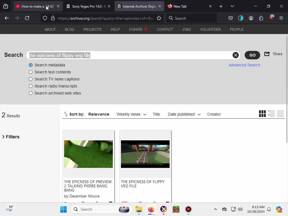Viewport: 288px width, 216px height.
Task: Open the Firefox View icon at top left
Action: 6,6
